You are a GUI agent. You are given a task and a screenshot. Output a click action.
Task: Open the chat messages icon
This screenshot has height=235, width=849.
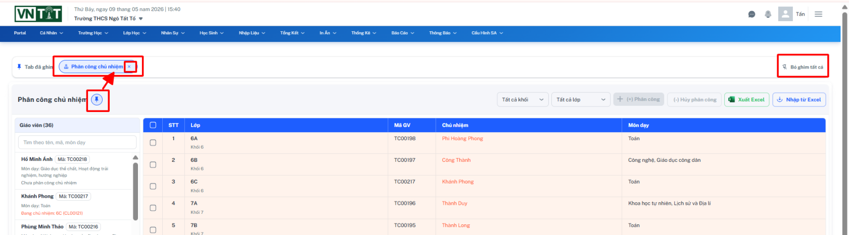coord(751,14)
